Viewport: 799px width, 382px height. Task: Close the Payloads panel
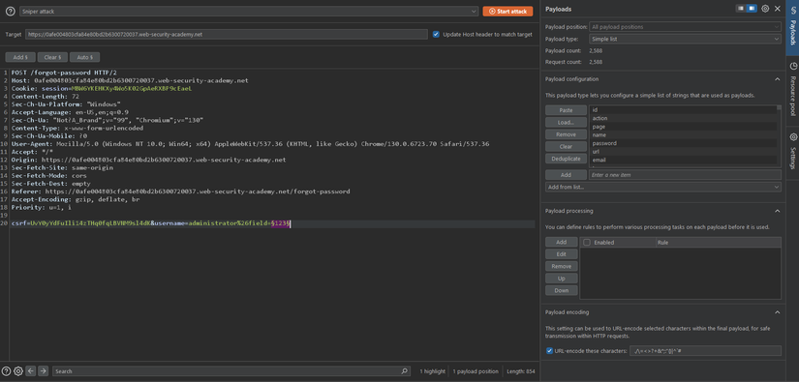tap(777, 9)
